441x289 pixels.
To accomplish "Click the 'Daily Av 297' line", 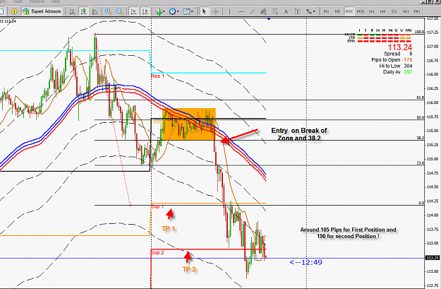I will [397, 72].
